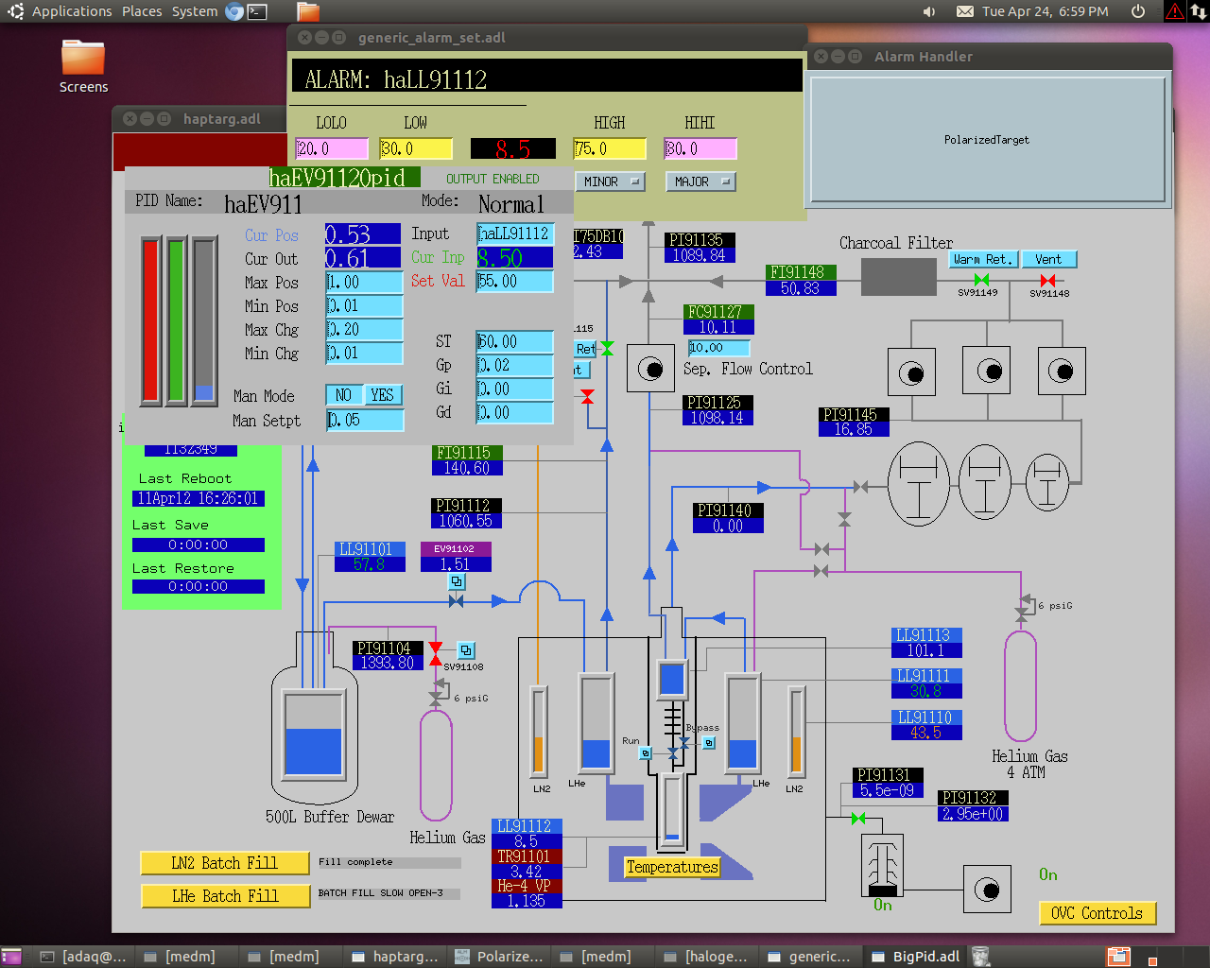The image size is (1210, 968).
Task: Click the Warm Ret. button
Action: 983,259
